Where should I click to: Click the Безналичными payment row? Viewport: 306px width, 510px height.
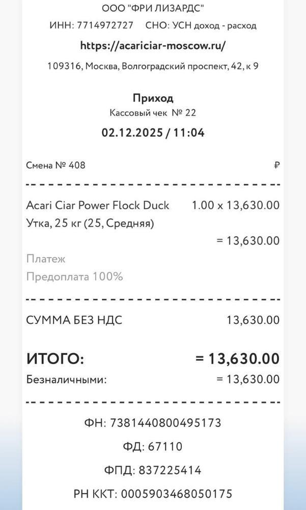[x=67, y=379]
